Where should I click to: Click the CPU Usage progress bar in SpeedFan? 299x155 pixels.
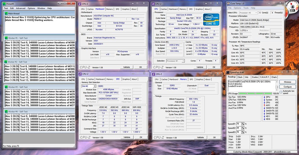(255, 94)
